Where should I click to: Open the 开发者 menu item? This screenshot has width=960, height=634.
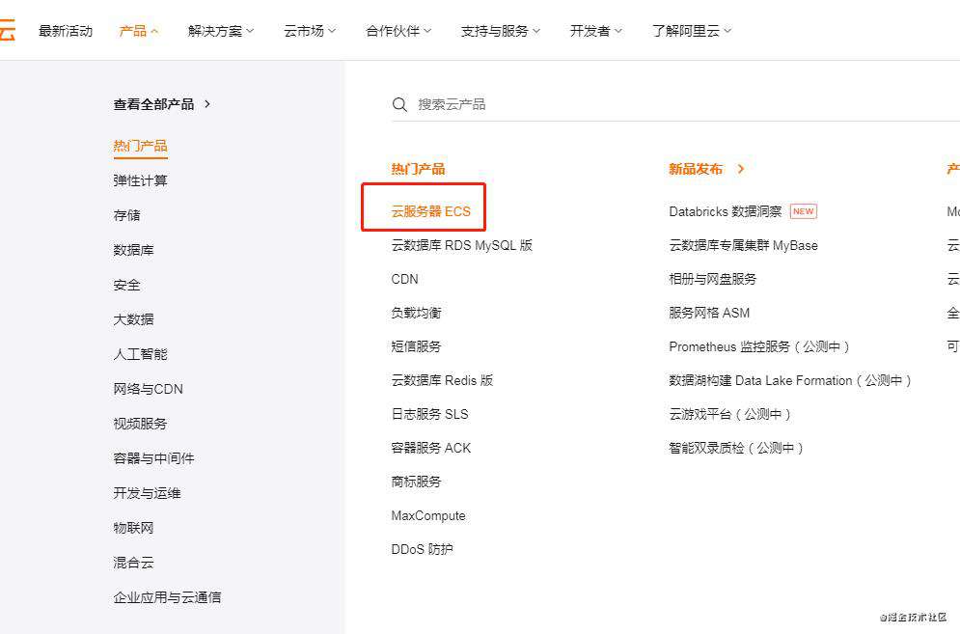click(x=590, y=31)
